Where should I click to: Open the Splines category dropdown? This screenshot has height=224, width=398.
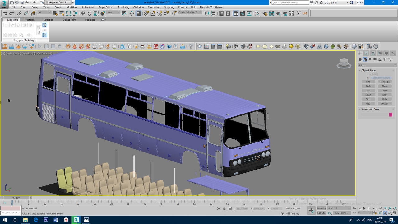click(377, 65)
